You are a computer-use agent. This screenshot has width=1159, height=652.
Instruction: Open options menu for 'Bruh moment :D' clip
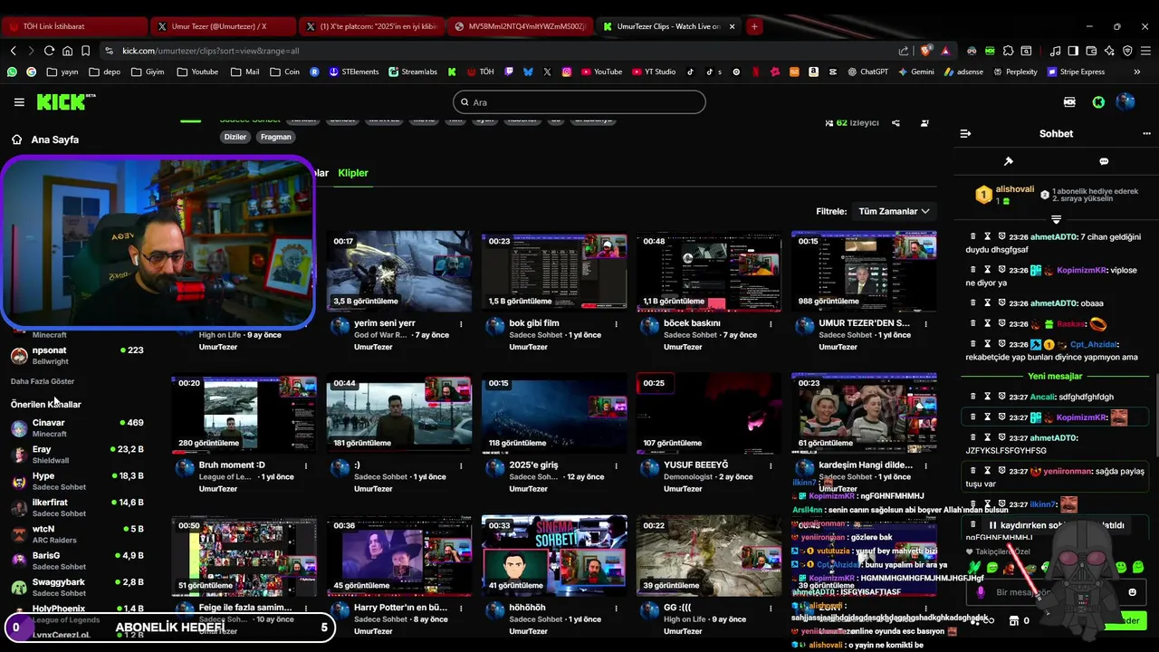(306, 465)
